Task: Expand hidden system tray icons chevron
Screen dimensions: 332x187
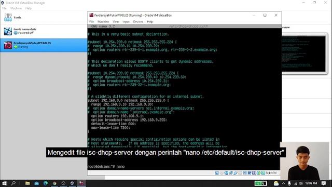Action: (x=284, y=183)
